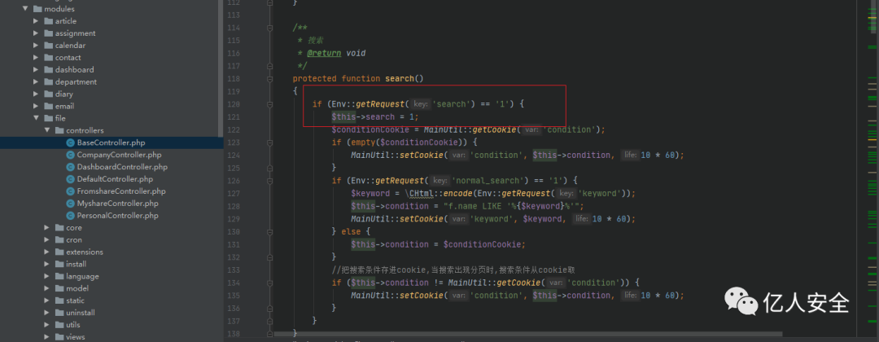Image resolution: width=879 pixels, height=342 pixels.
Task: Click the folder icon of email
Action: pyautogui.click(x=48, y=106)
